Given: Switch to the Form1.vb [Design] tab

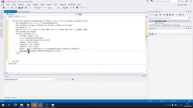Looking at the screenshot, I should 24,12.
